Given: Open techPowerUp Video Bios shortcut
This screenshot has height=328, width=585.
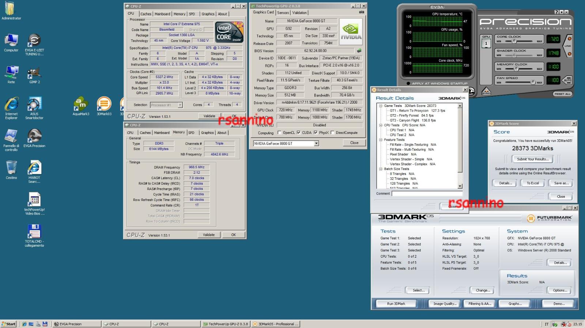Looking at the screenshot, I should click(x=34, y=204).
